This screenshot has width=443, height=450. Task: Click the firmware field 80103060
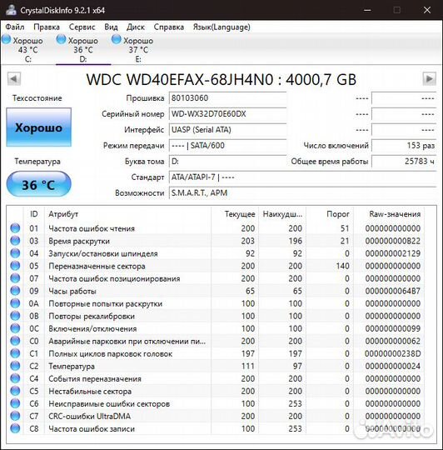(228, 98)
